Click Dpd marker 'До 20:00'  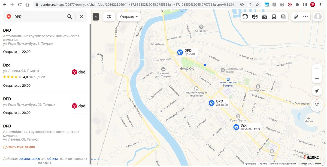coord(236,127)
